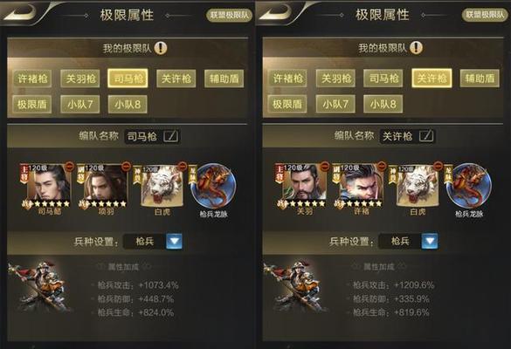Image resolution: width=511 pixels, height=349 pixels.
Task: Expand 兵种设置 dropdown arrow in left panel
Action: pos(175,242)
